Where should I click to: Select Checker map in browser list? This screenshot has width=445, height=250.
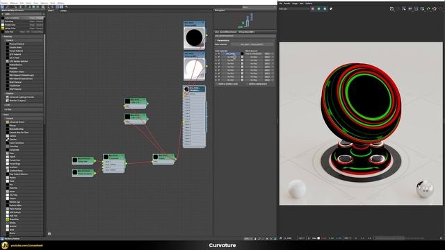coord(13,139)
